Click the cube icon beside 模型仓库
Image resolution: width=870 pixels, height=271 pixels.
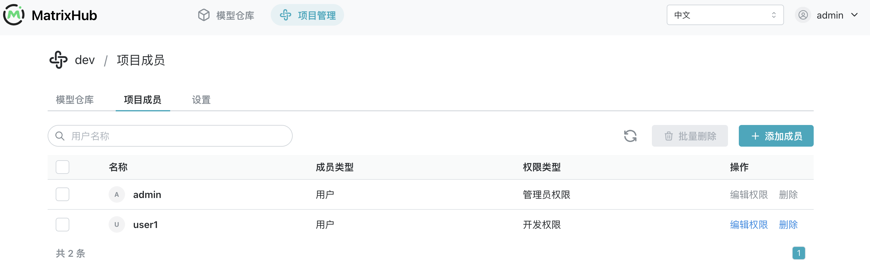click(x=204, y=15)
